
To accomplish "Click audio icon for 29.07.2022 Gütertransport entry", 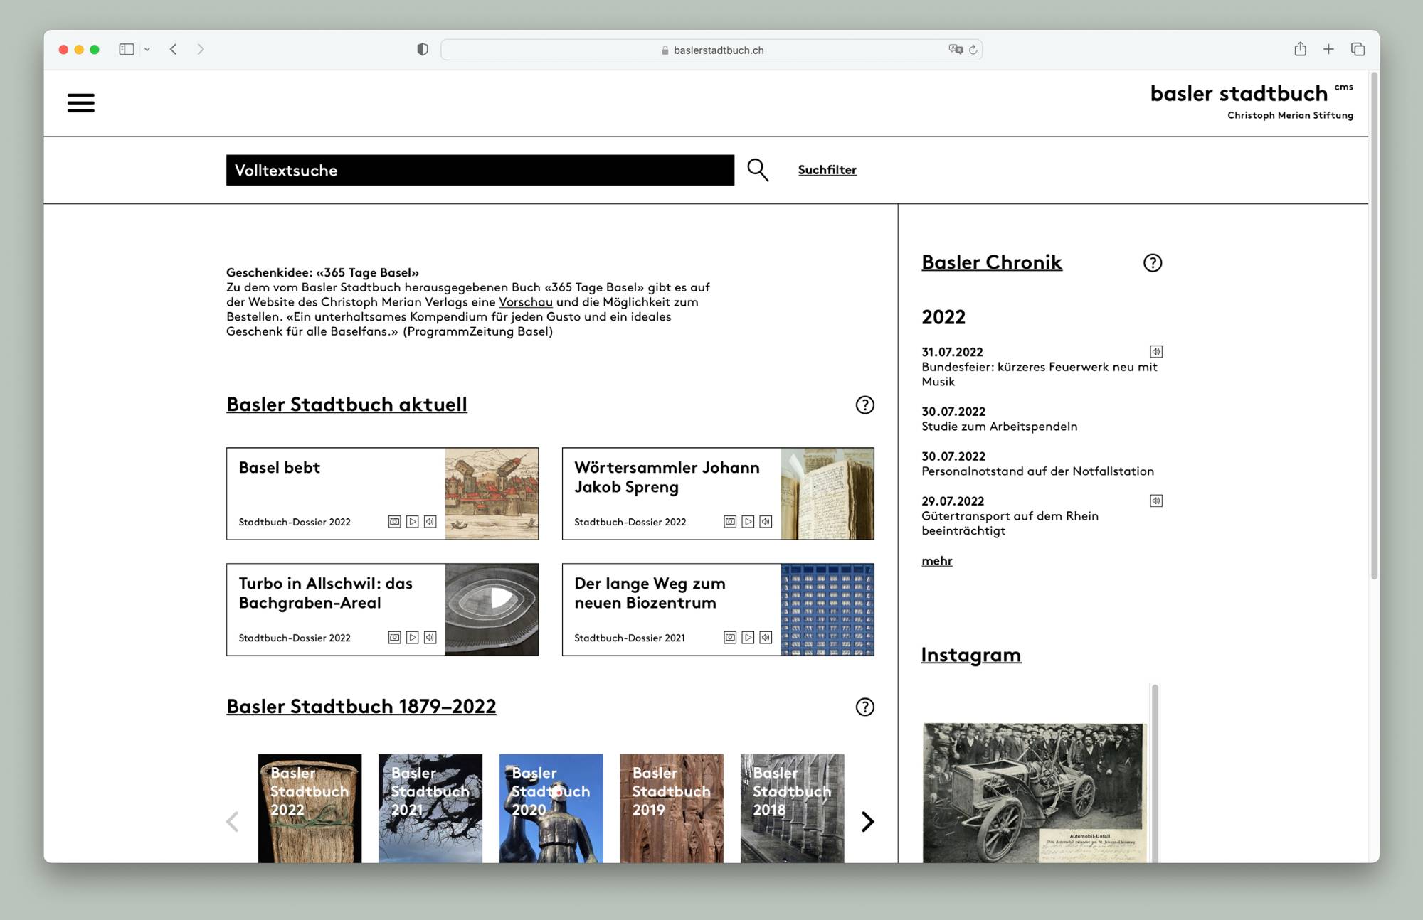I will (1156, 501).
